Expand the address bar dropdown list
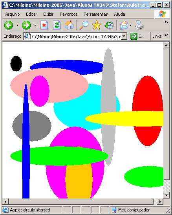Viewport: 172px width, 215px height. (124, 36)
